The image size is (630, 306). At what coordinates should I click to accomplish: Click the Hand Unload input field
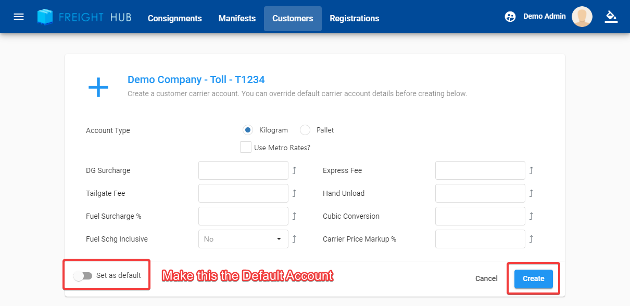(x=480, y=193)
